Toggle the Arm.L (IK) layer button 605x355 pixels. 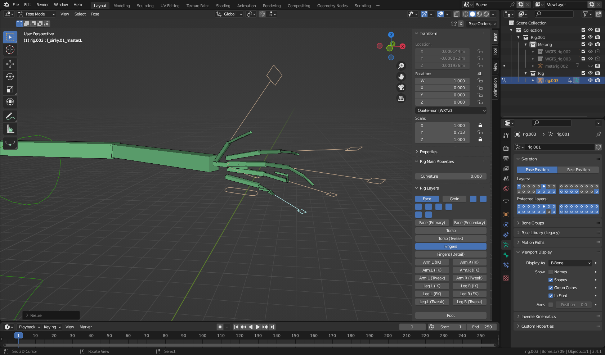[x=432, y=262]
